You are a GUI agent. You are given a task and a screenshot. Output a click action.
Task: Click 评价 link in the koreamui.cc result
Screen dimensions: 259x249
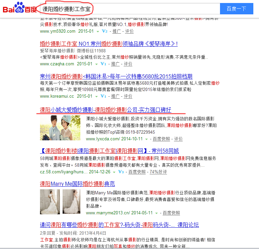click(x=128, y=96)
